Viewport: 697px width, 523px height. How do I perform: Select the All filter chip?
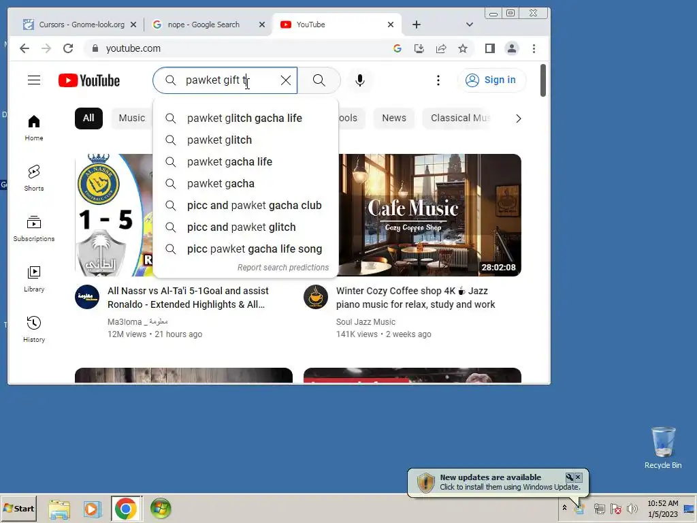[88, 118]
